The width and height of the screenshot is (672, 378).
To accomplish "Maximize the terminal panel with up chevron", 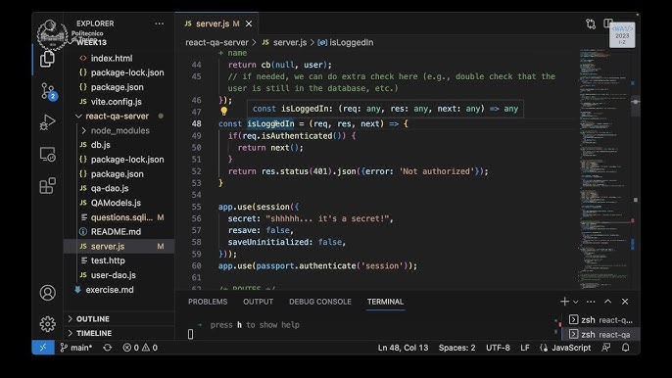I will click(607, 302).
